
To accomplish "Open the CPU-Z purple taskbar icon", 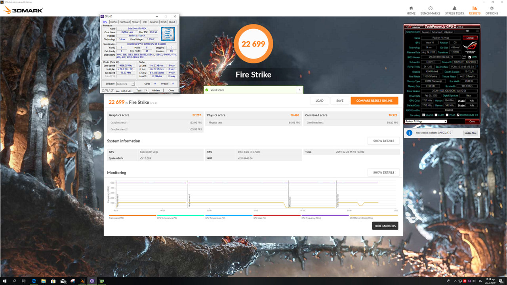I will (x=92, y=281).
